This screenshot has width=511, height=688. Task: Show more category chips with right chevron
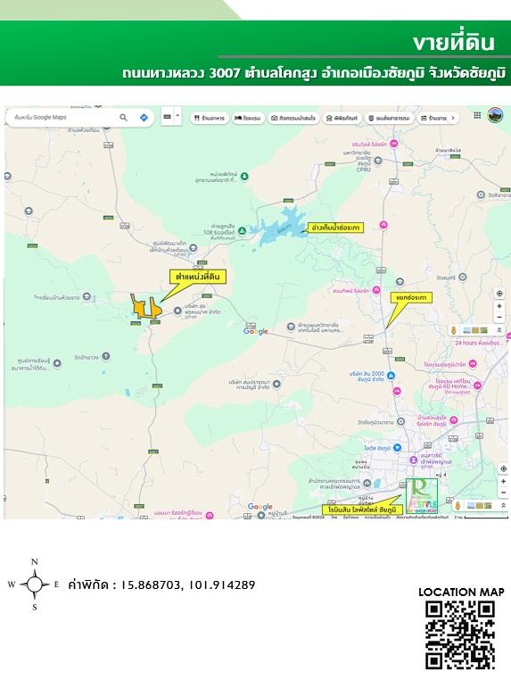[453, 118]
